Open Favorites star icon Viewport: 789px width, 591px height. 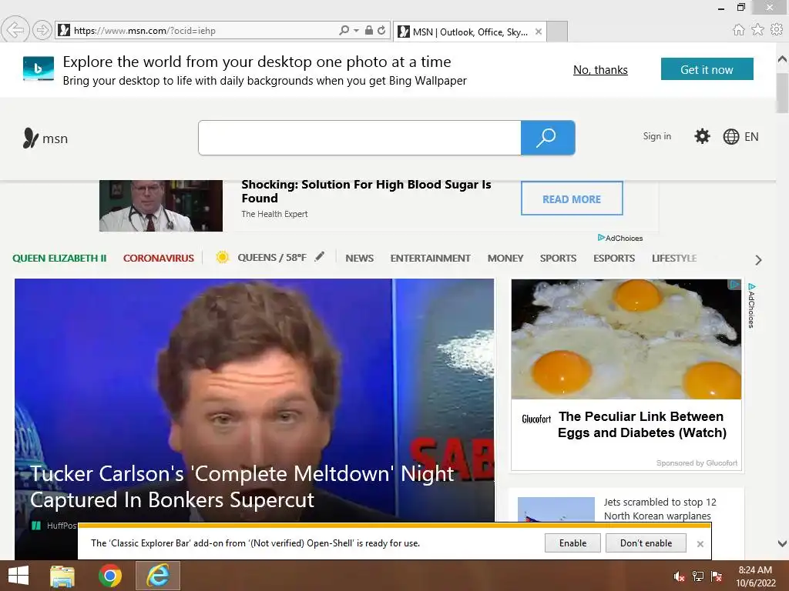757,30
